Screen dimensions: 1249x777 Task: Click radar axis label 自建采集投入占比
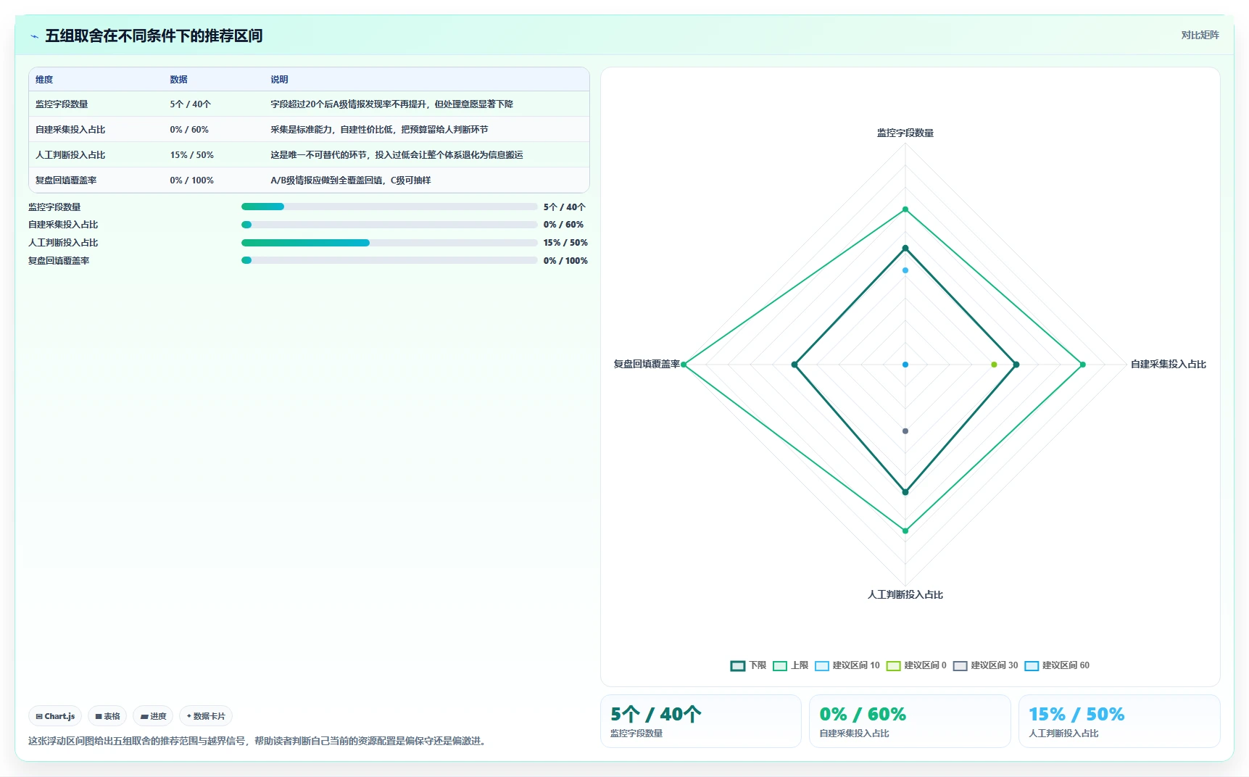(x=1169, y=365)
